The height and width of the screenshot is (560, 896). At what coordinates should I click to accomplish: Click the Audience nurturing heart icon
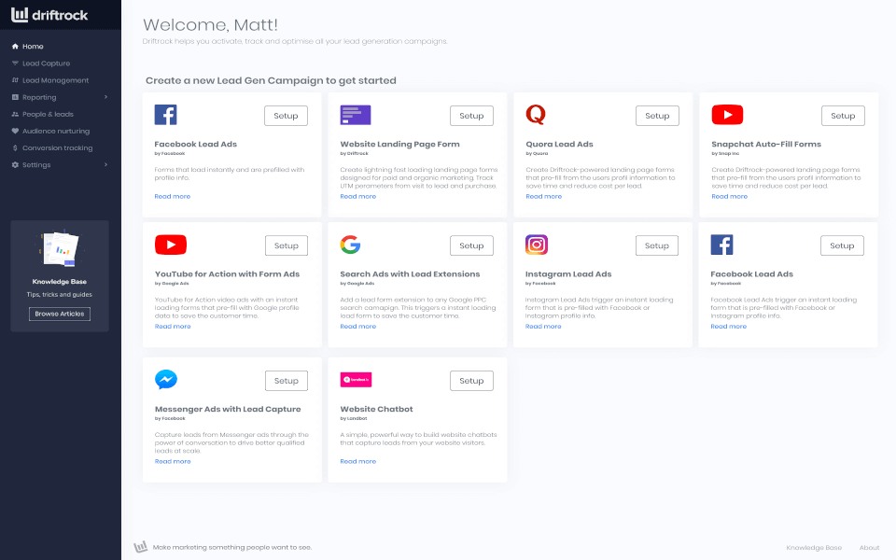click(x=16, y=131)
